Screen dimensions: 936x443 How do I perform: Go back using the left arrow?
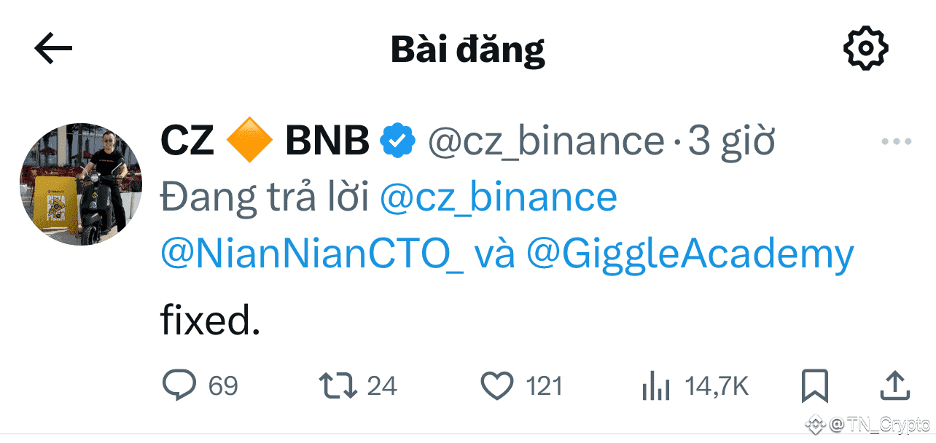pos(53,49)
